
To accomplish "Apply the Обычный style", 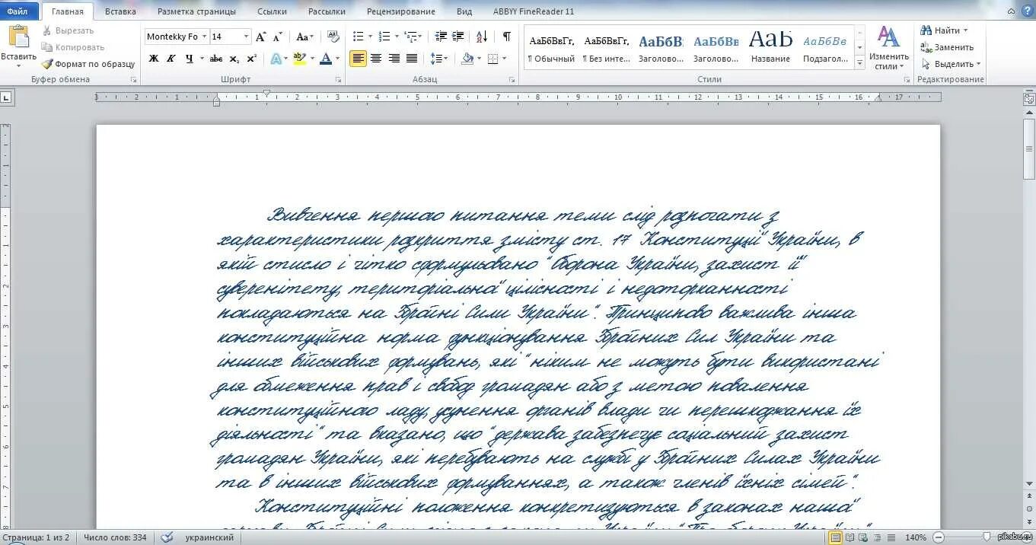I will 551,49.
